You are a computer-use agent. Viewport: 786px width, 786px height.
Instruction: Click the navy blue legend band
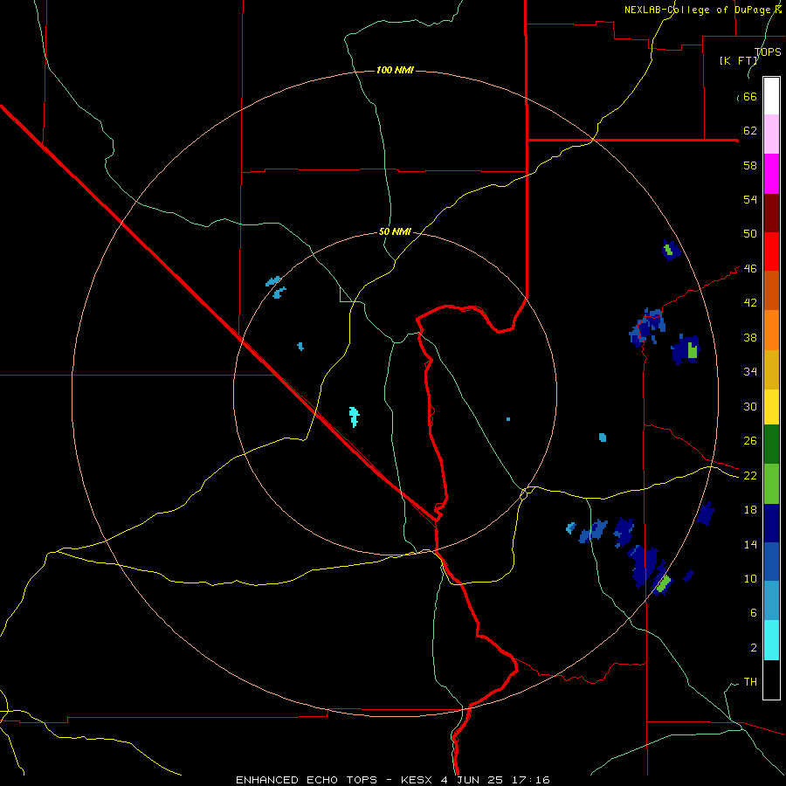click(x=771, y=523)
